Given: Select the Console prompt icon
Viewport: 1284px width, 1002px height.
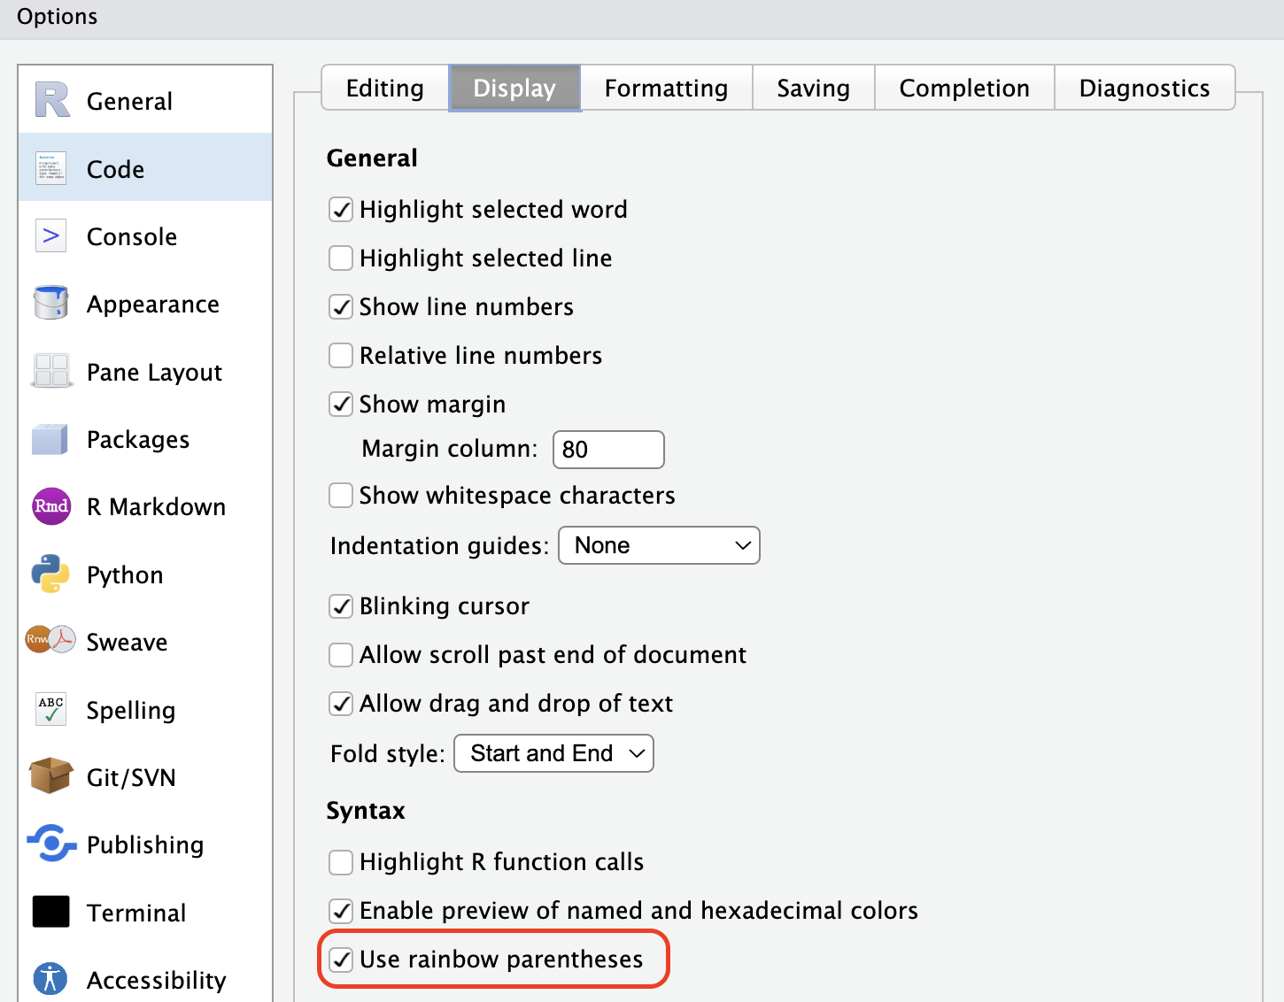Looking at the screenshot, I should pyautogui.click(x=50, y=236).
